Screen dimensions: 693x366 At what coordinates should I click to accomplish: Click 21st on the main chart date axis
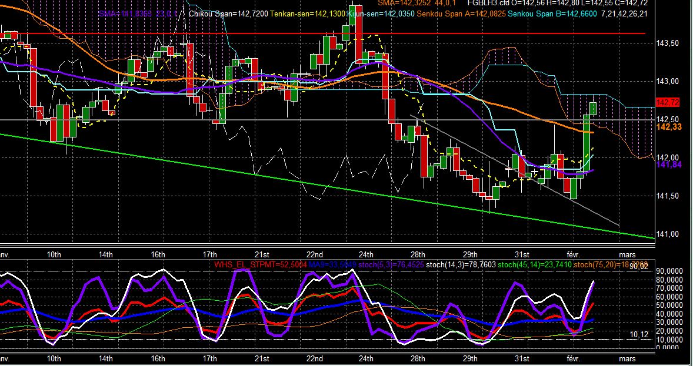tap(262, 255)
